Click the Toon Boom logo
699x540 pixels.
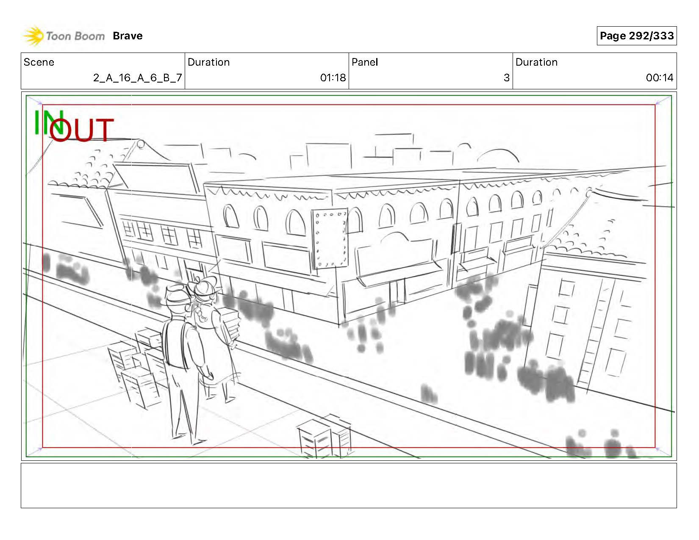64,36
